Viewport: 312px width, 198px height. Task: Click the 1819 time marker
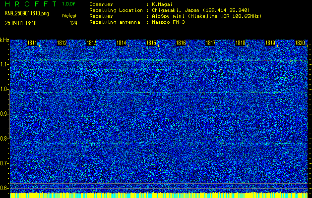270,43
